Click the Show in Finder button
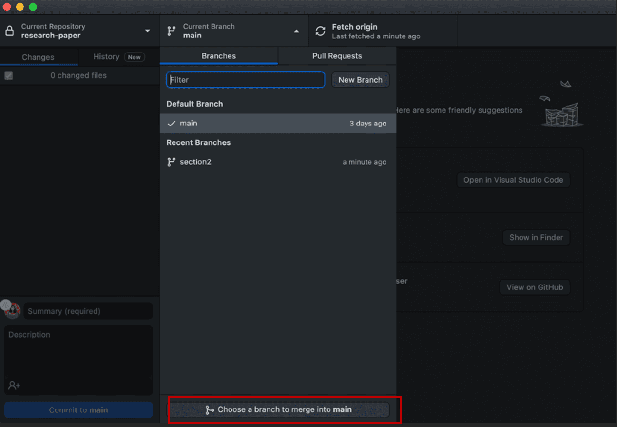This screenshot has width=617, height=427. tap(536, 237)
